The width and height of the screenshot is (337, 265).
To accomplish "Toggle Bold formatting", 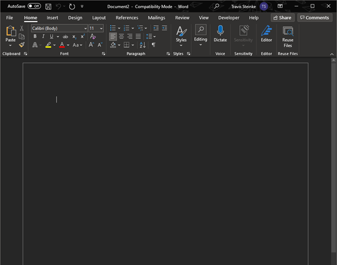I will tap(35, 36).
